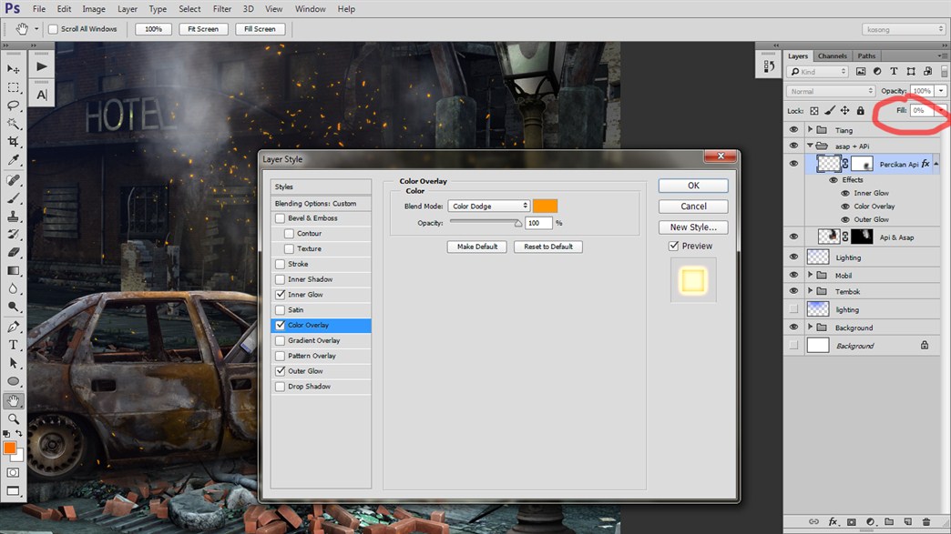Select the Crop tool

[14, 142]
